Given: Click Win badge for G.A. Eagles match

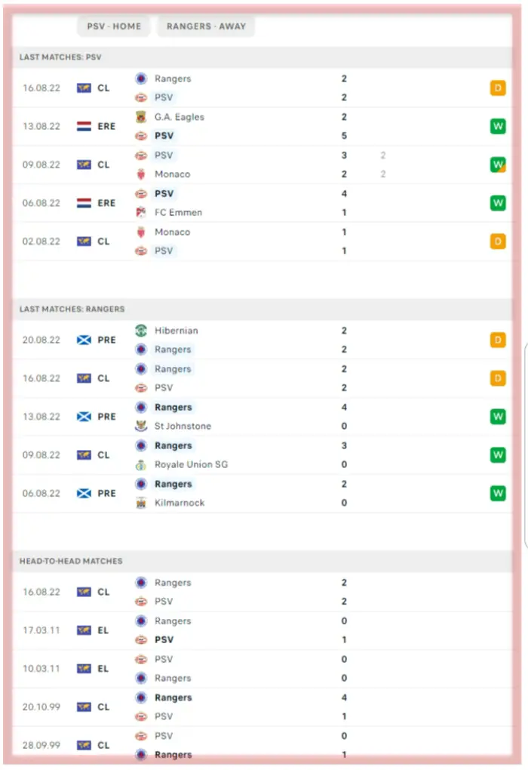Looking at the screenshot, I should coord(498,126).
